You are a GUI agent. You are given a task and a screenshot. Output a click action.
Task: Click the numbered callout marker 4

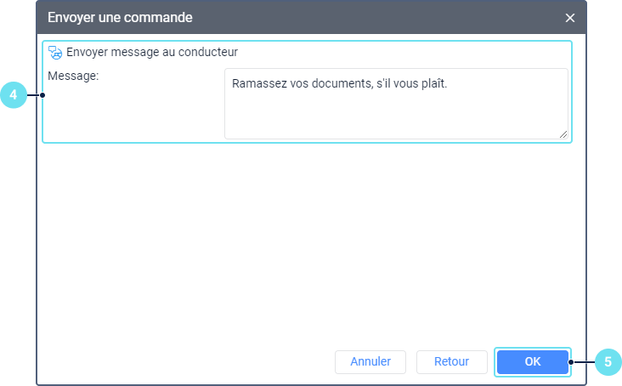(13, 95)
